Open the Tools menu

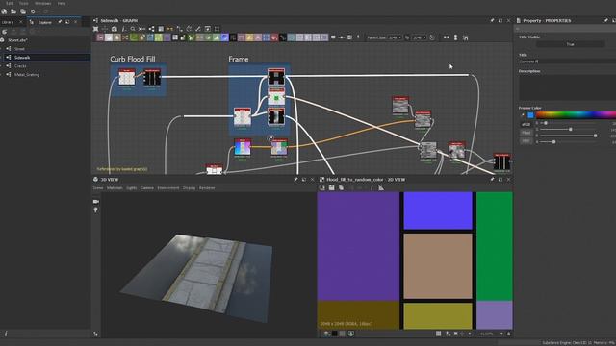tap(23, 3)
